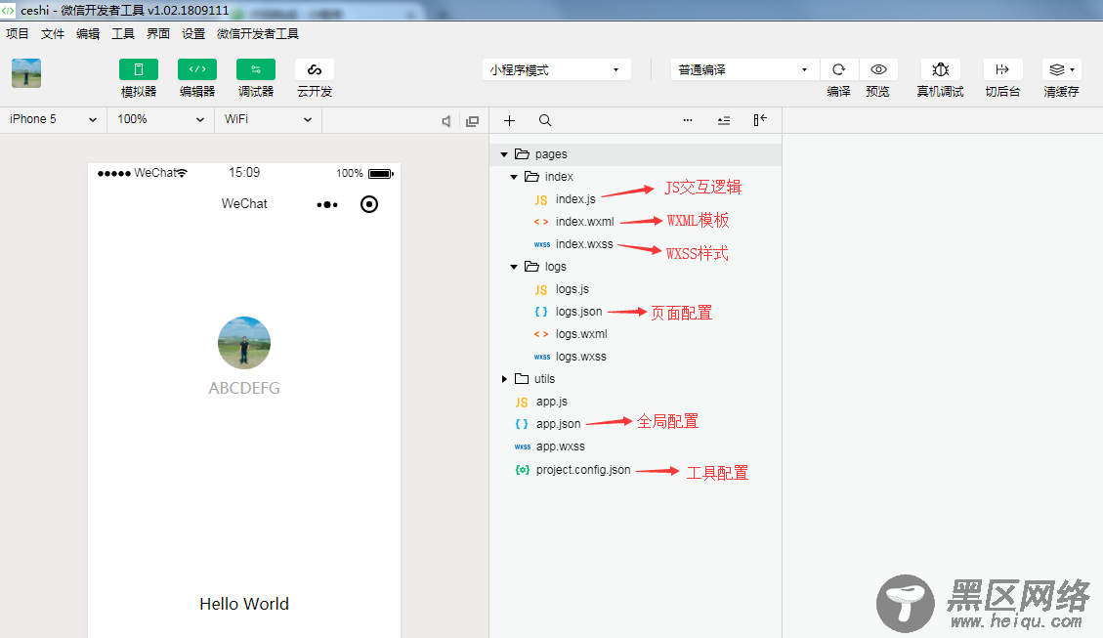Image resolution: width=1103 pixels, height=638 pixels.
Task: Collapse the logs folder
Action: coord(514,267)
